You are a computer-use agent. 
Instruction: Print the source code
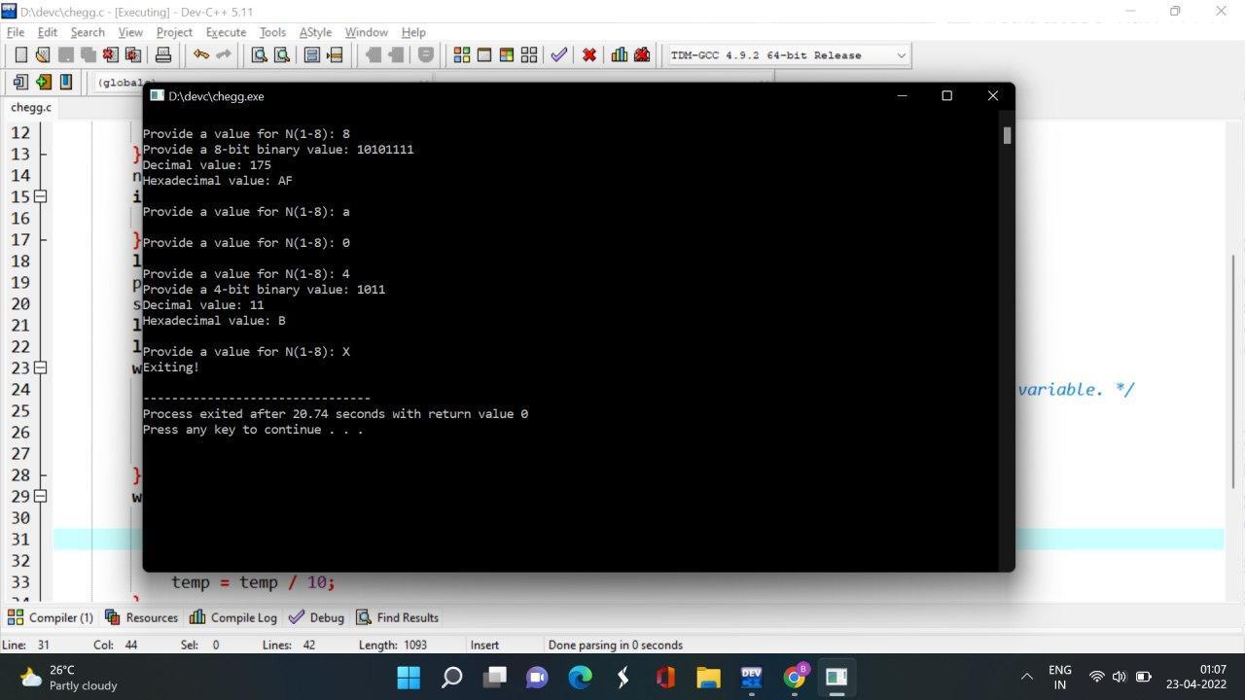(x=162, y=55)
